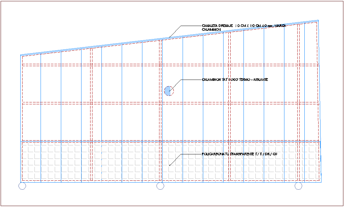Select the bottom-right column circle
This screenshot has height=207, width=344.
pos(298,186)
